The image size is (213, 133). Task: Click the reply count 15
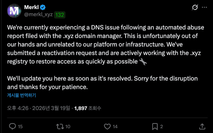click(20, 126)
